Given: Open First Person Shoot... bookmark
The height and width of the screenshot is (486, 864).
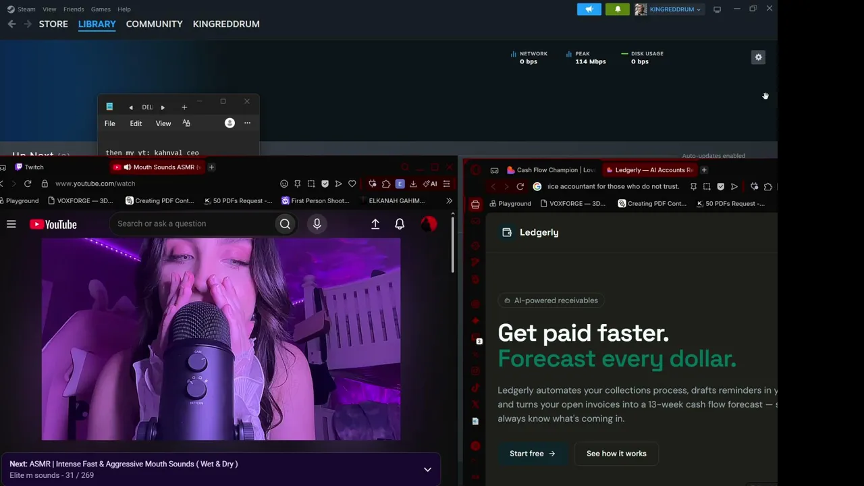Looking at the screenshot, I should point(315,200).
